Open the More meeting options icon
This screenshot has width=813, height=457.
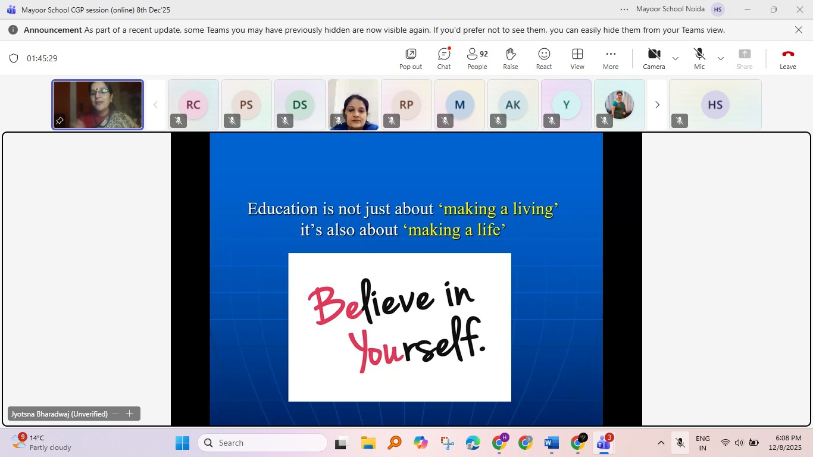coord(610,58)
